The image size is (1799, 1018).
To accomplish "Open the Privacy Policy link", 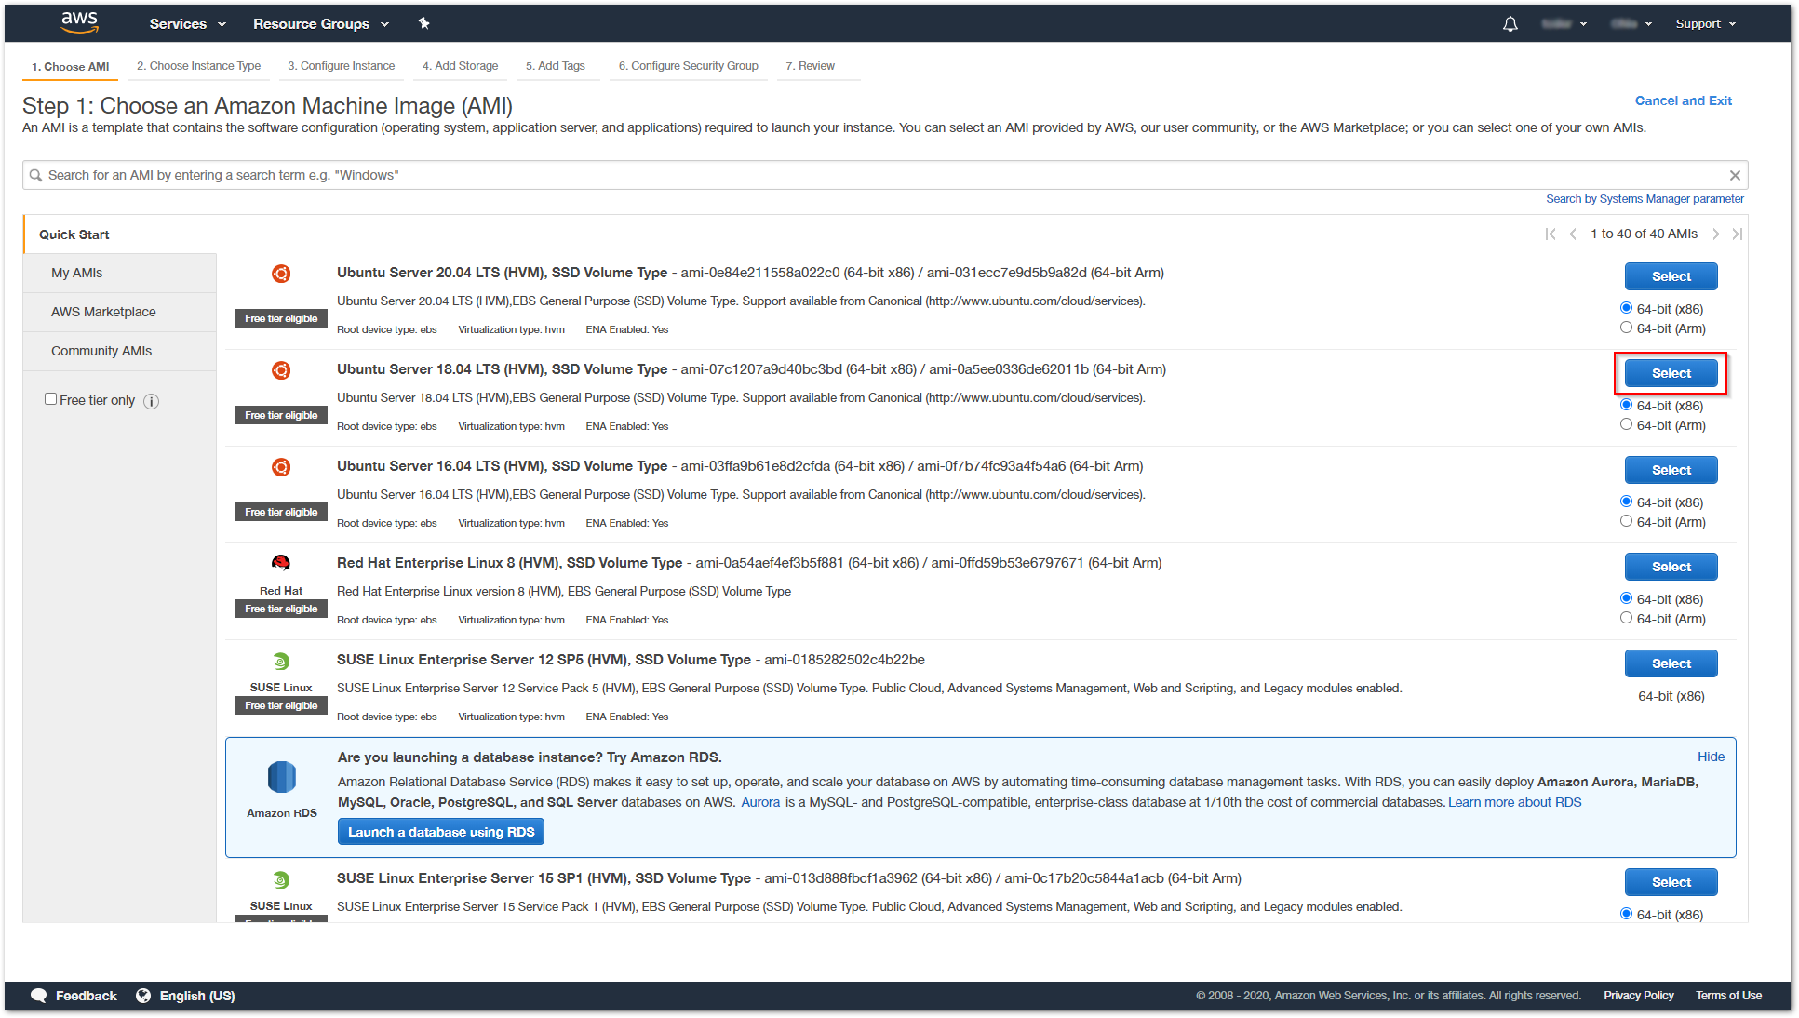I will [1638, 996].
